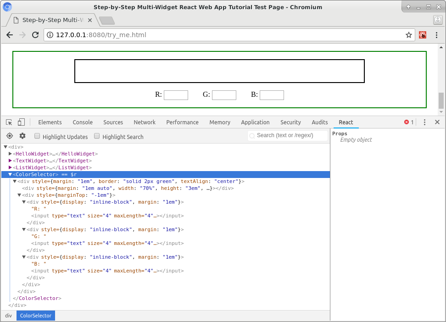Enable the Highlight Search checkbox
The image size is (446, 322).
(x=96, y=136)
